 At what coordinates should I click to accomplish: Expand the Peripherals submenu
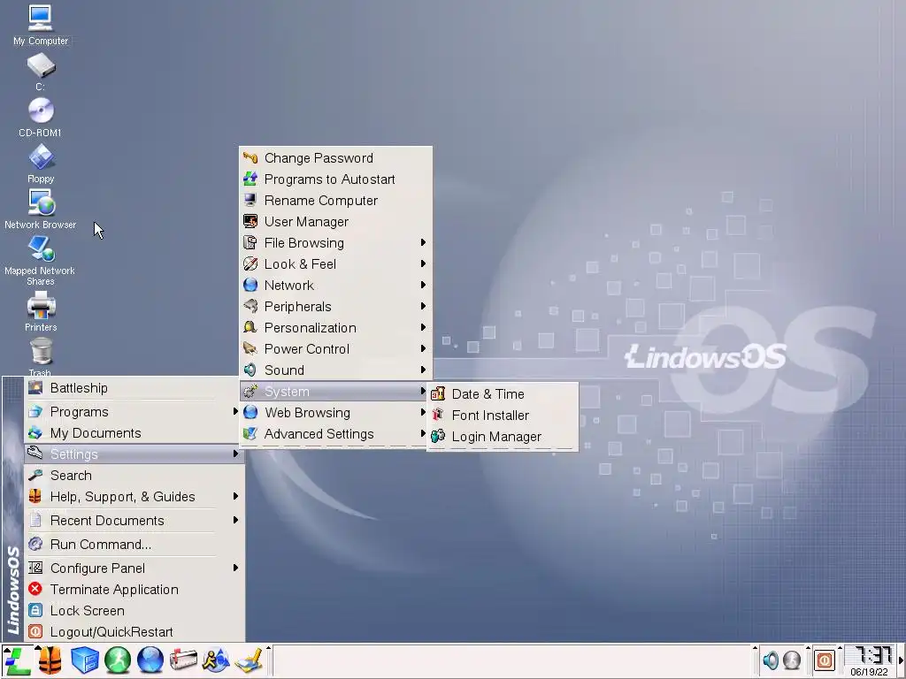[335, 307]
